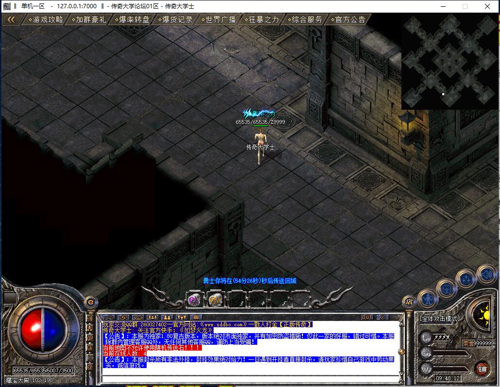
Task: Click the red HP half of the orb
Action: click(x=31, y=330)
